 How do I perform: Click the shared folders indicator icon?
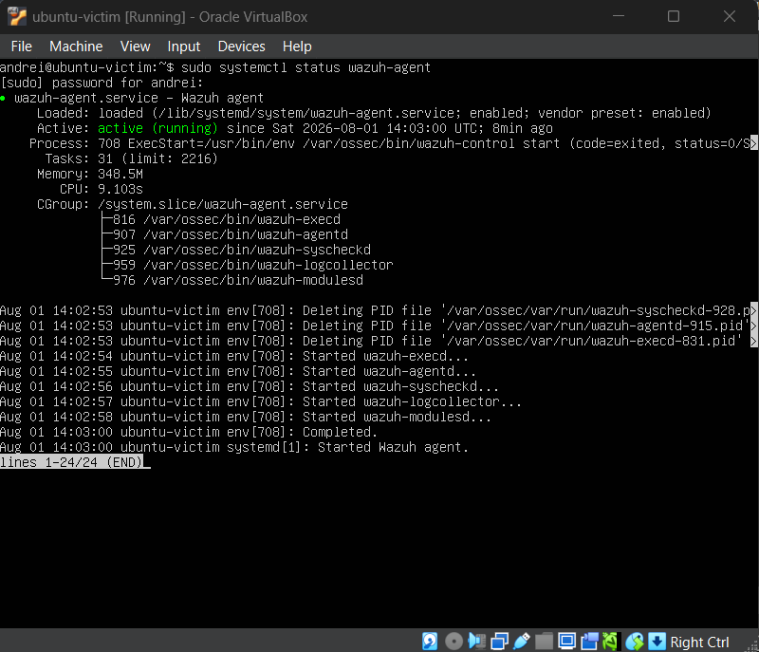544,642
